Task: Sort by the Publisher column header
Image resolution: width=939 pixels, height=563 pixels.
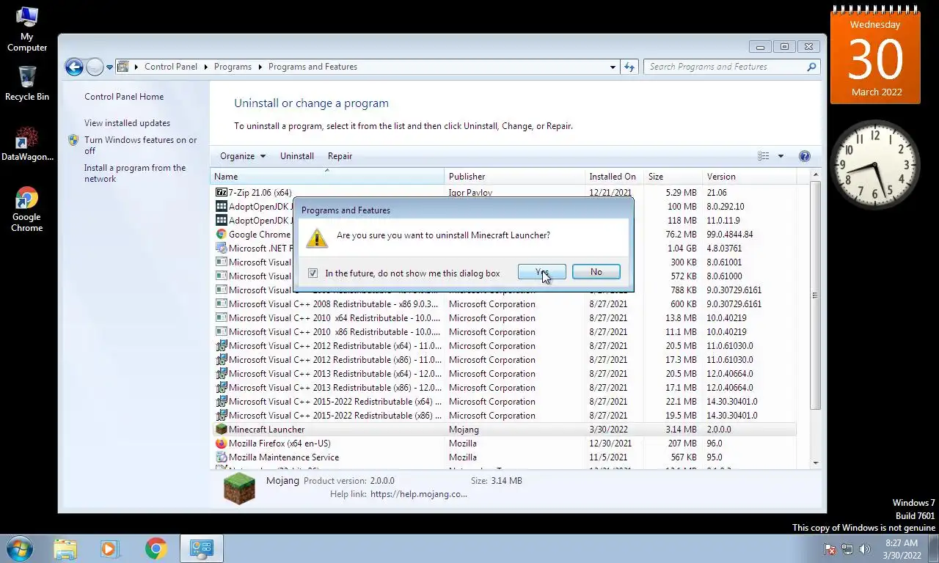Action: (x=514, y=177)
